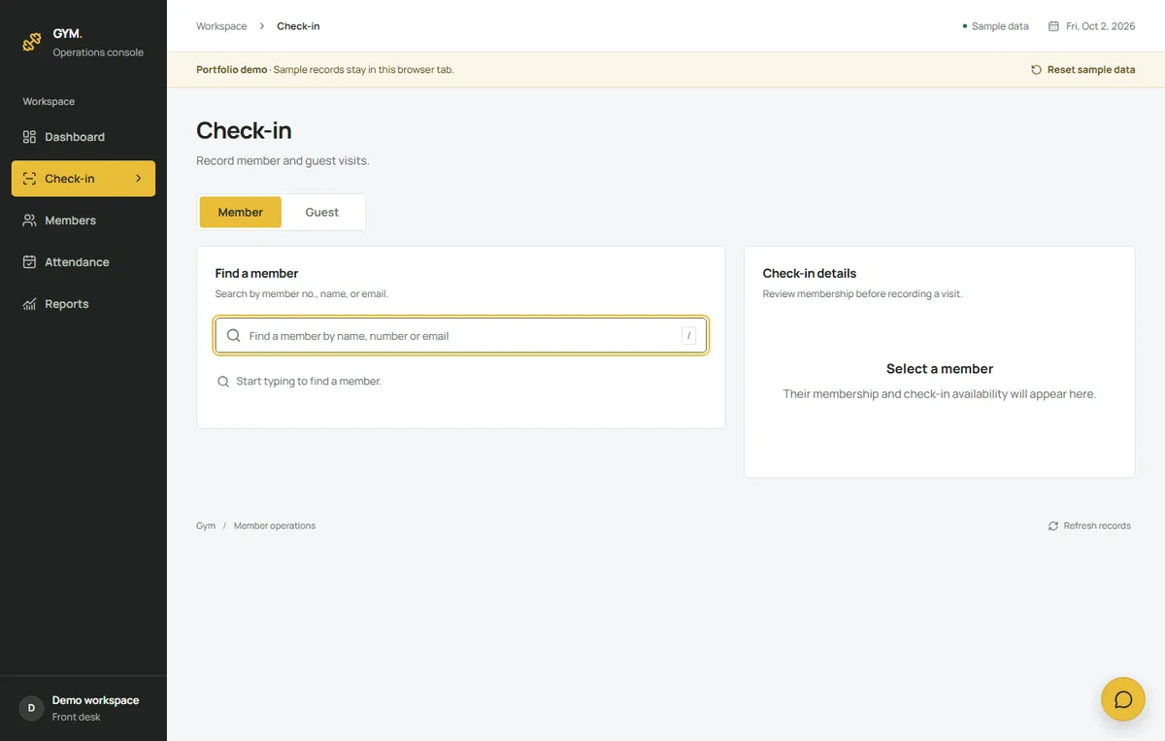This screenshot has height=741, width=1165.
Task: Go to Attendance in the sidebar
Action: [x=83, y=262]
